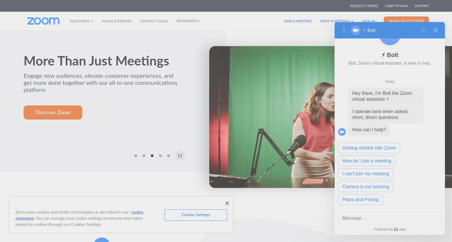The image size is (452, 242).
Task: Click the Sign Up, It's Free button
Action: (x=406, y=20)
